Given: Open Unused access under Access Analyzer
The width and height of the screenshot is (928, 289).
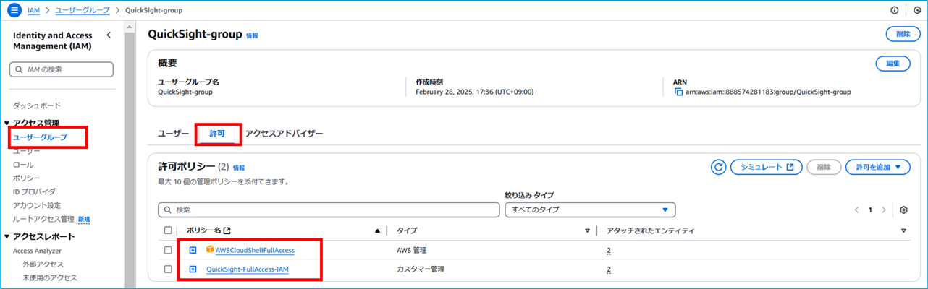Looking at the screenshot, I should (50, 277).
